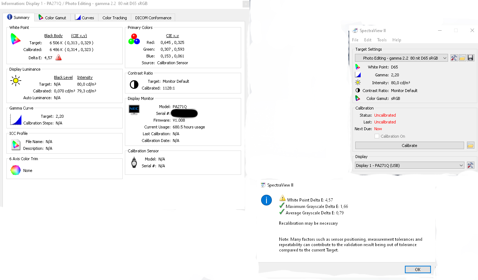The height and width of the screenshot is (280, 478).
Task: Click the ICC Profile icon
Action: (16, 144)
